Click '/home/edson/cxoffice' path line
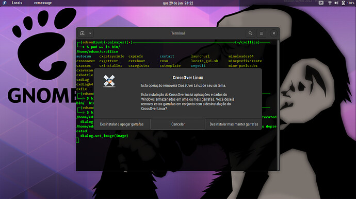356x199 pixels. (x=97, y=51)
